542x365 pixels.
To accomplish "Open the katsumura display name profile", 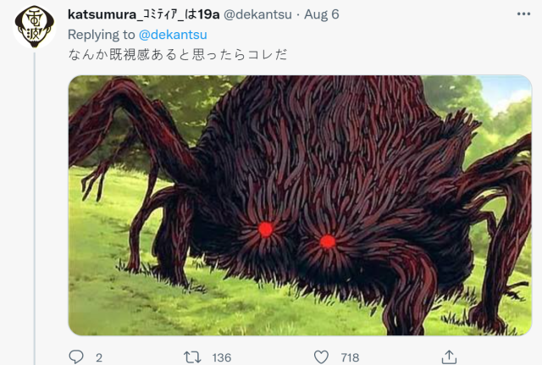I will (x=143, y=14).
